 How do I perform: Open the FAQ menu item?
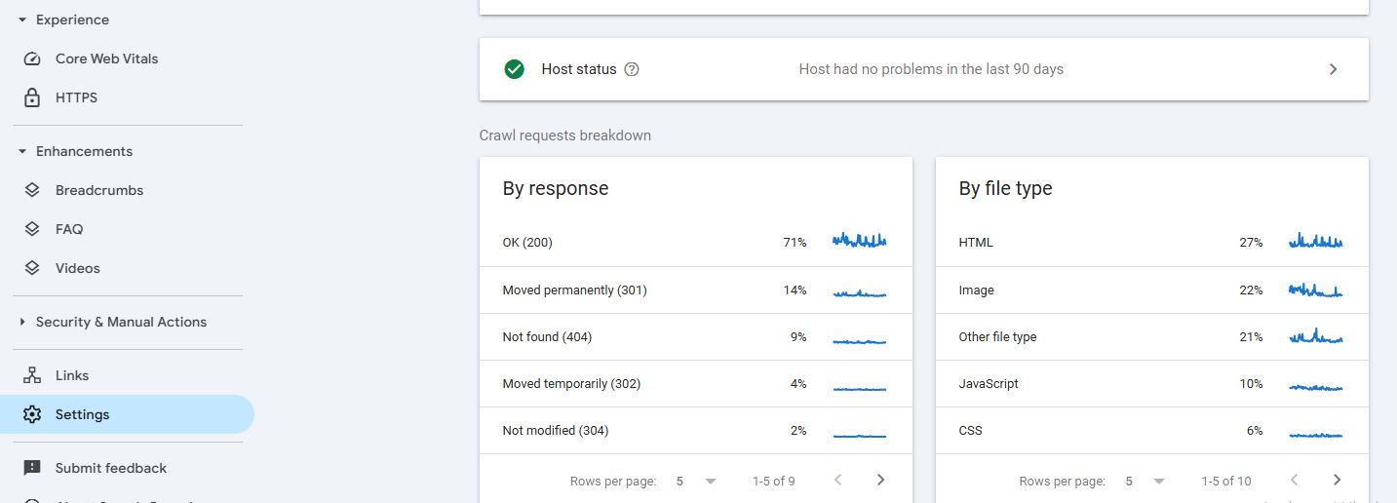[69, 229]
